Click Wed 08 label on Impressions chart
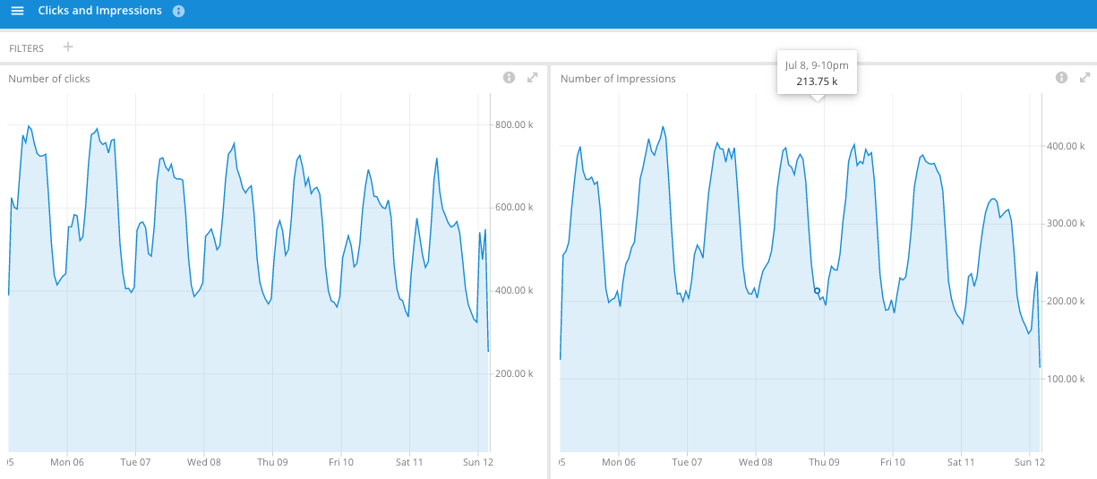1097x479 pixels. tap(756, 462)
